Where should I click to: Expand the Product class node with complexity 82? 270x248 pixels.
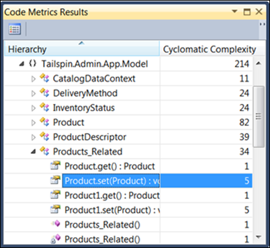coord(34,123)
